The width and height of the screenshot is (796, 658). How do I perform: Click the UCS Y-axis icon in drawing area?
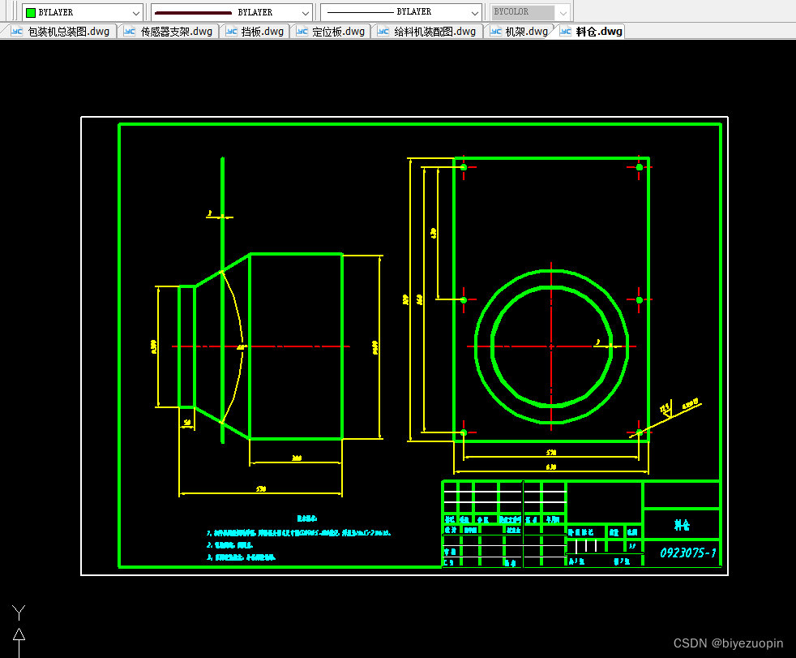pos(19,630)
